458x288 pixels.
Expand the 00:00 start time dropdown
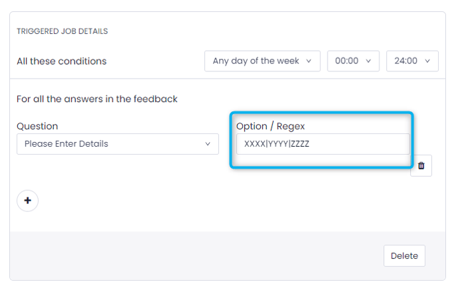click(x=353, y=61)
